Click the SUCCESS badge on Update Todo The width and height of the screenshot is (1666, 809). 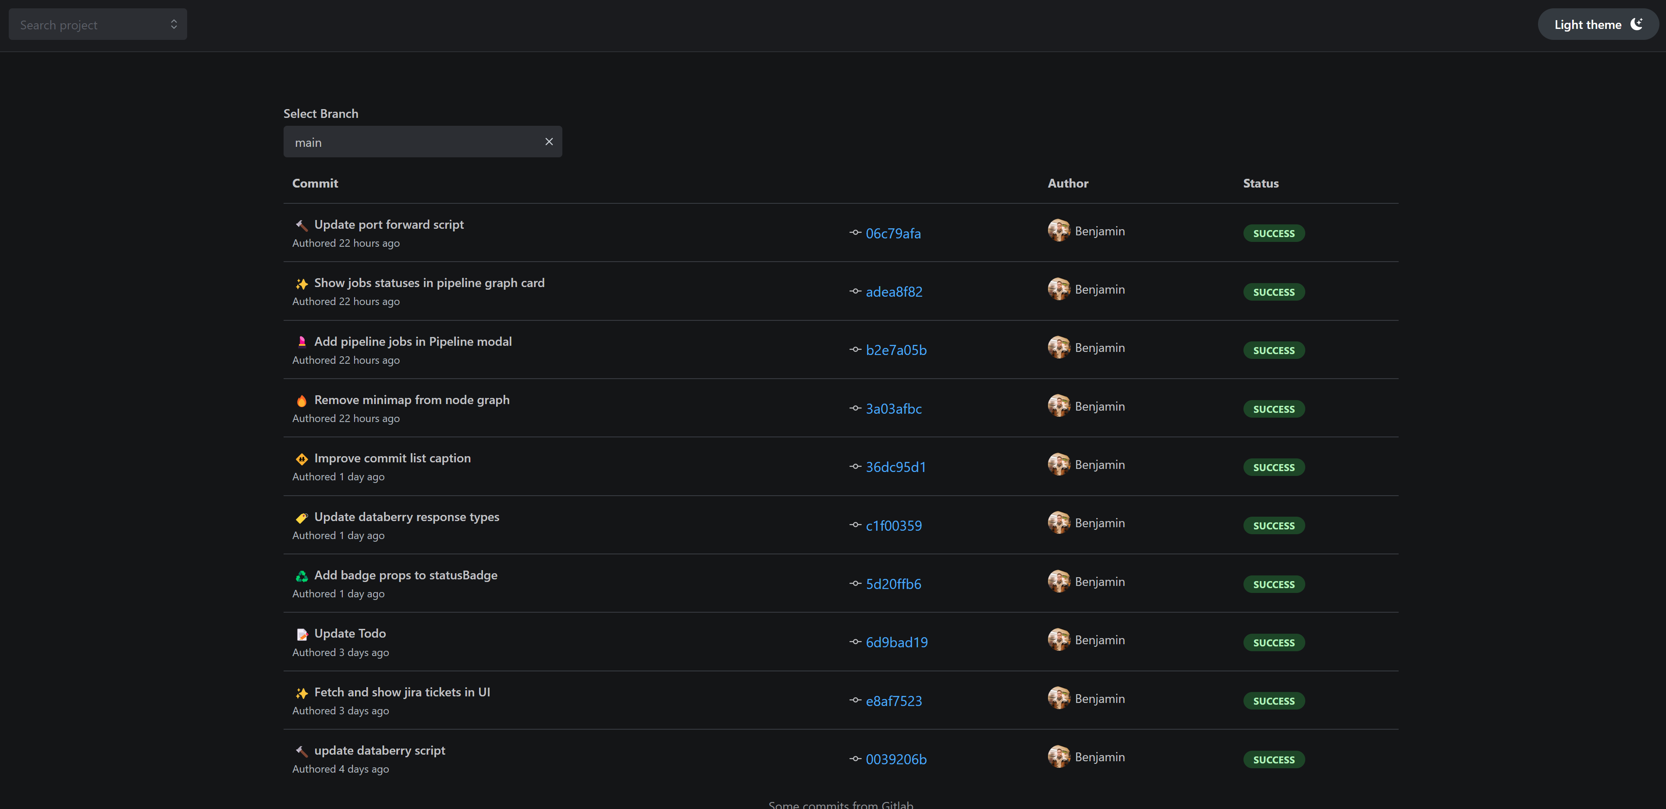[x=1273, y=642]
